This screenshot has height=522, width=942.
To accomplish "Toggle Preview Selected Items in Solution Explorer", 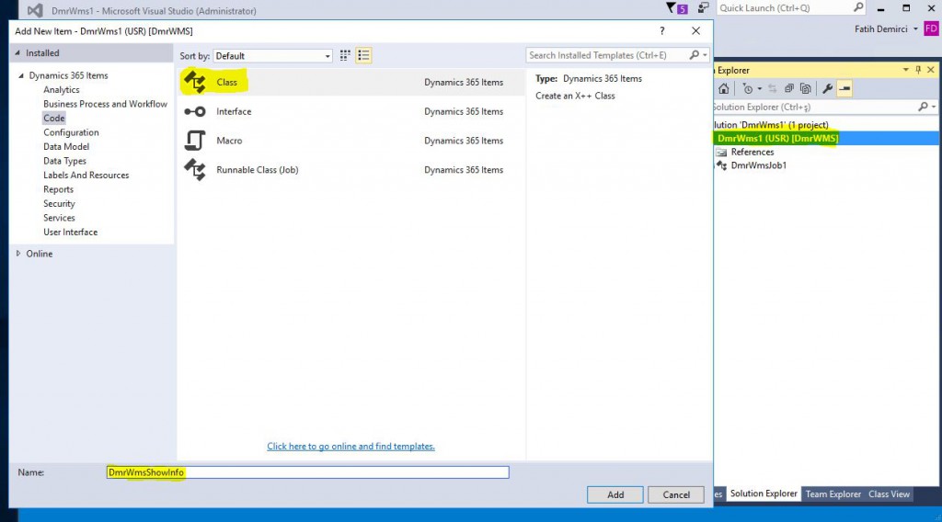I will point(844,89).
